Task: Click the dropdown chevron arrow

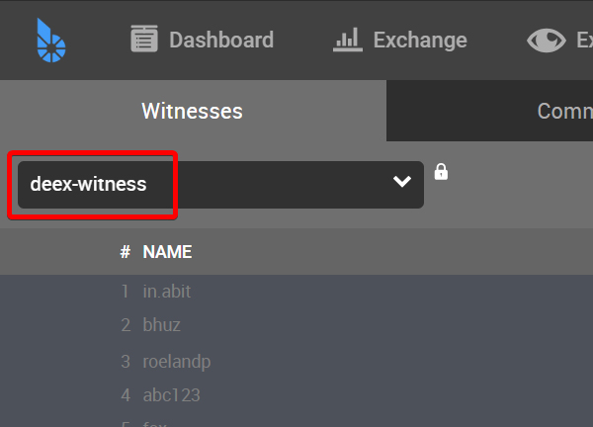Action: [401, 182]
